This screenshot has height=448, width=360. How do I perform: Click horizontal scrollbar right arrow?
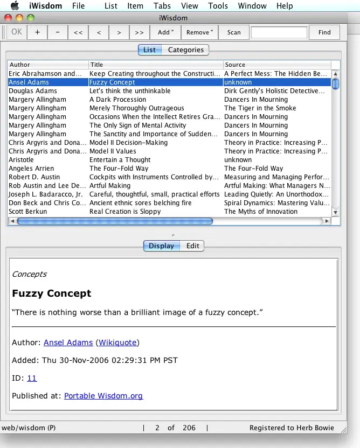[x=327, y=221]
